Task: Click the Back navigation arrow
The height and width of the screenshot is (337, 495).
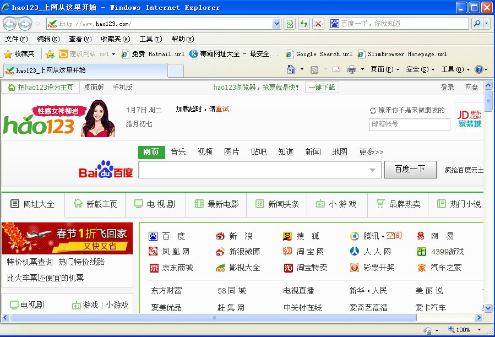Action: click(10, 24)
